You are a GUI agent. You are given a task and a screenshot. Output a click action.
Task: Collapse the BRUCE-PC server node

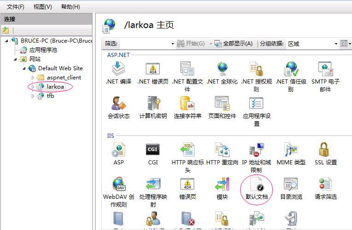tap(6, 41)
